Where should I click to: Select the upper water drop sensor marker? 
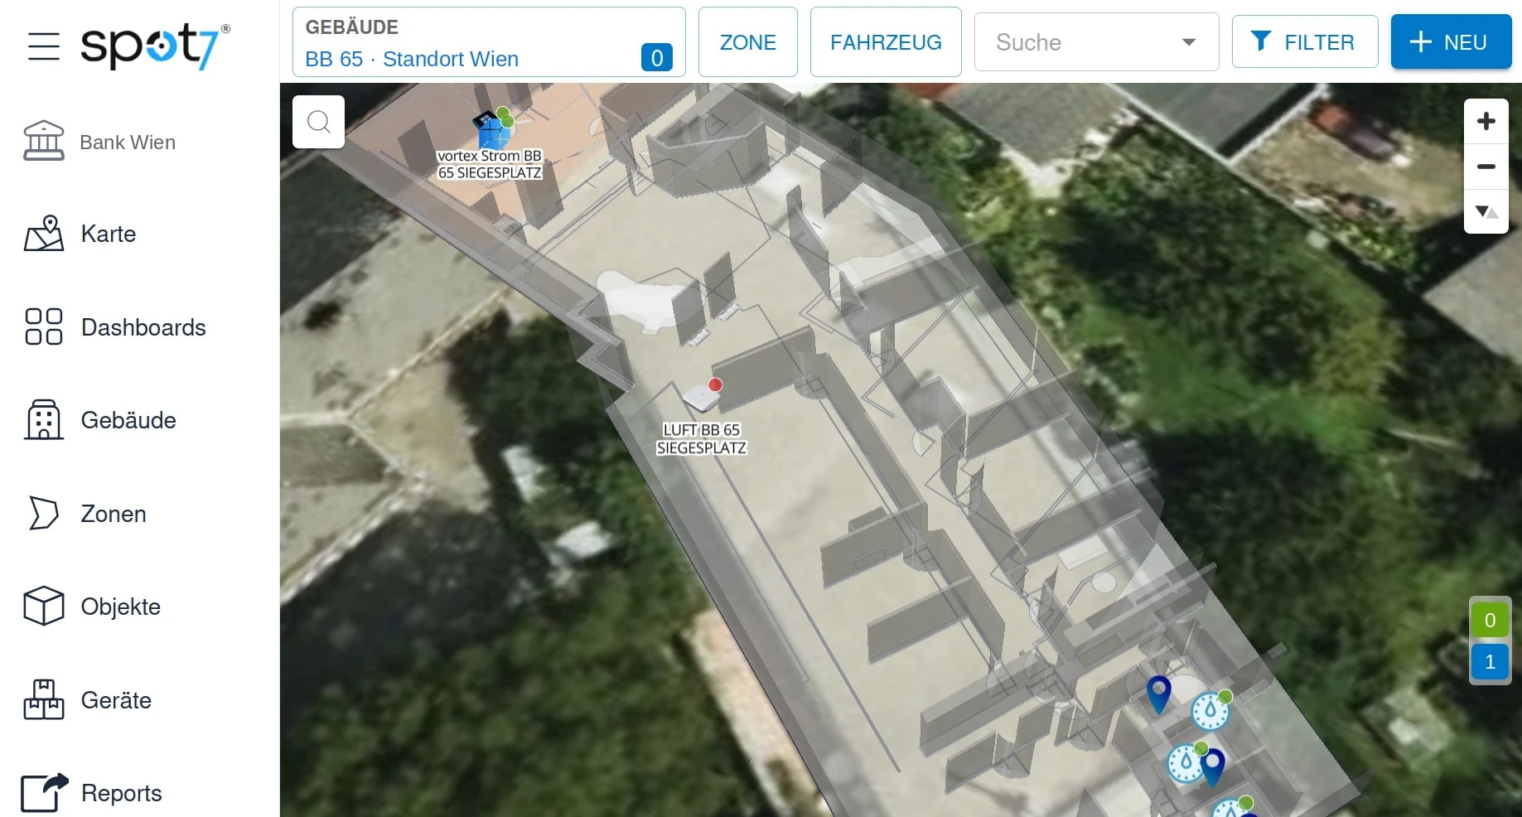click(x=1210, y=710)
